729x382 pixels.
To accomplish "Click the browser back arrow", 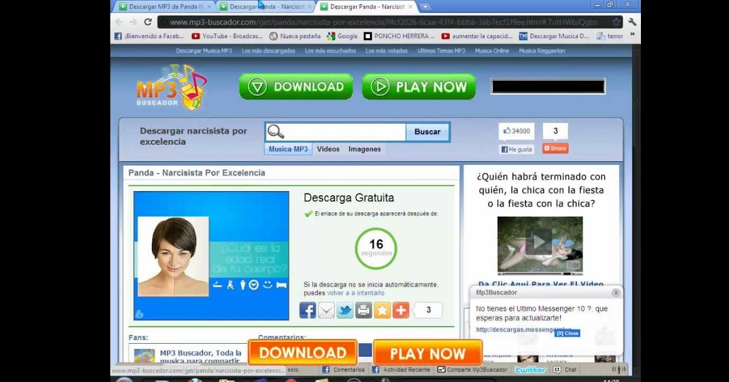I will 118,22.
